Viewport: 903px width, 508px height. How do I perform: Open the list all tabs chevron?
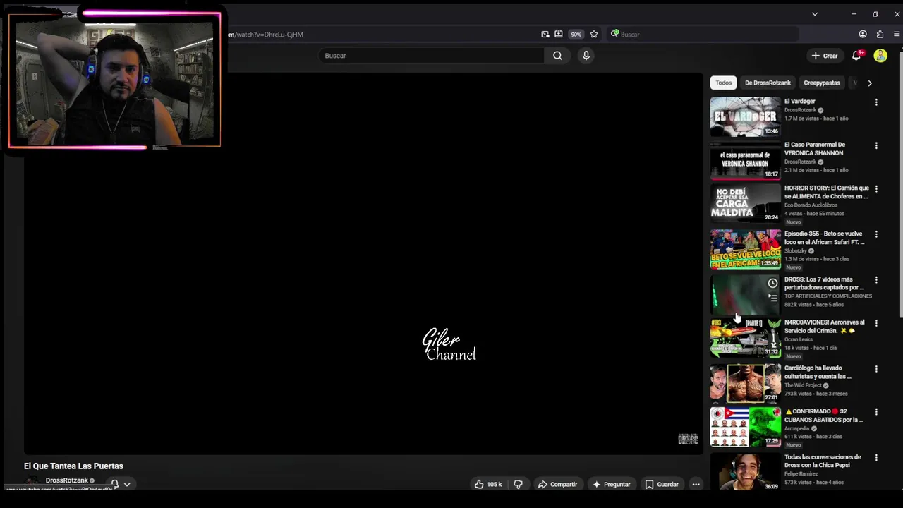814,14
